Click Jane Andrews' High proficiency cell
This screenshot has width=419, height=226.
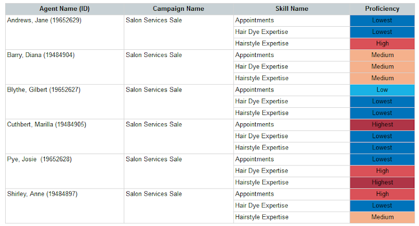click(382, 44)
